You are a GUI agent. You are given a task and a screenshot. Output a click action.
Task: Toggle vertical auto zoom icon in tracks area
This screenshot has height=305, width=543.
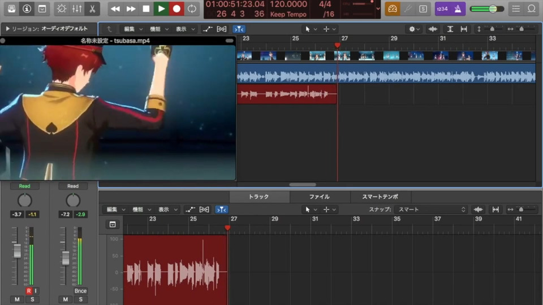(450, 29)
